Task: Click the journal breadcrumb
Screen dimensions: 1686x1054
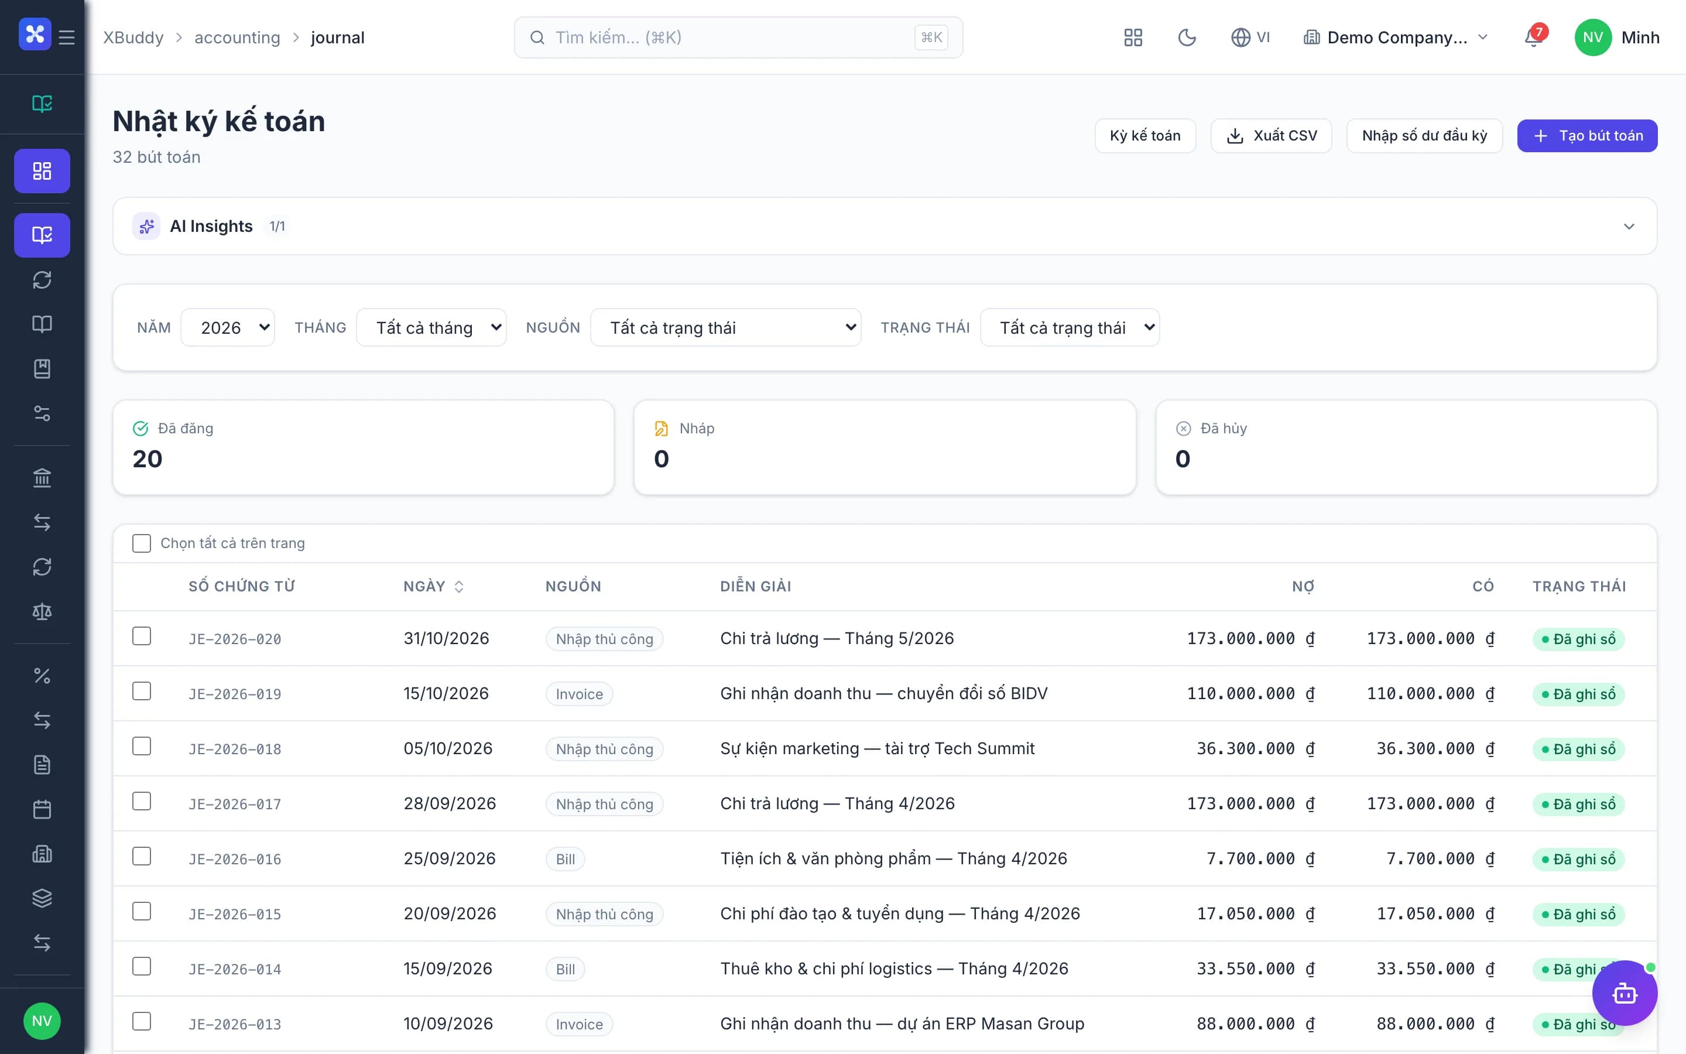Action: point(337,37)
